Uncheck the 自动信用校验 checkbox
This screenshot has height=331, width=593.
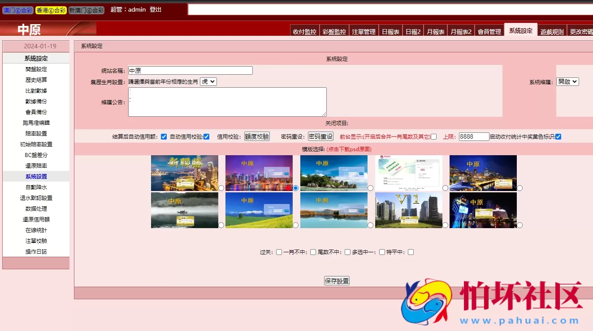tap(206, 136)
